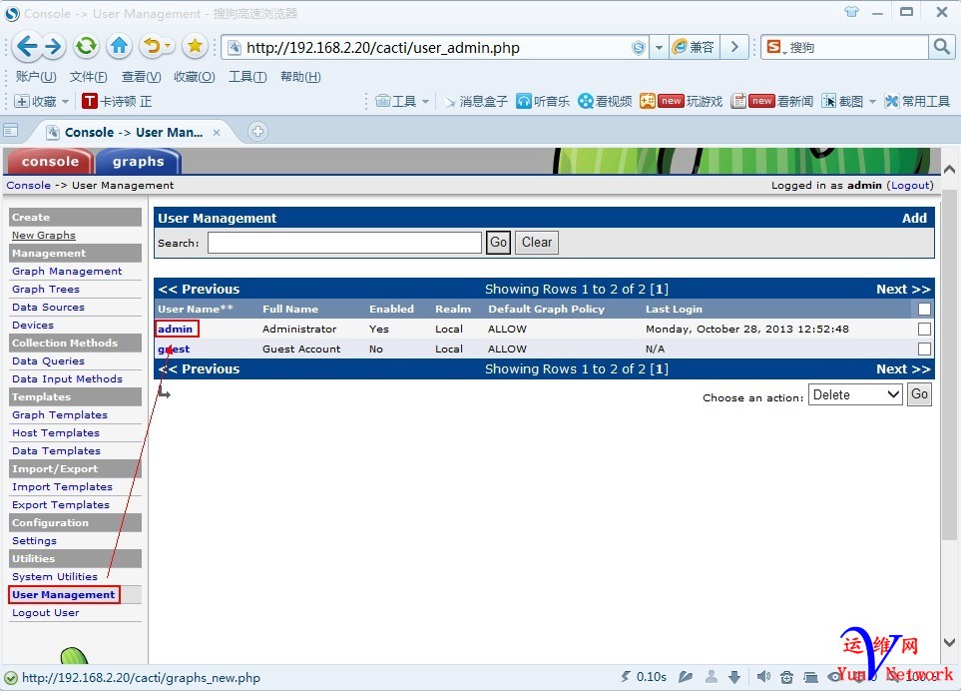This screenshot has width=961, height=691.
Task: Open Settings in sidebar
Action: 34,541
